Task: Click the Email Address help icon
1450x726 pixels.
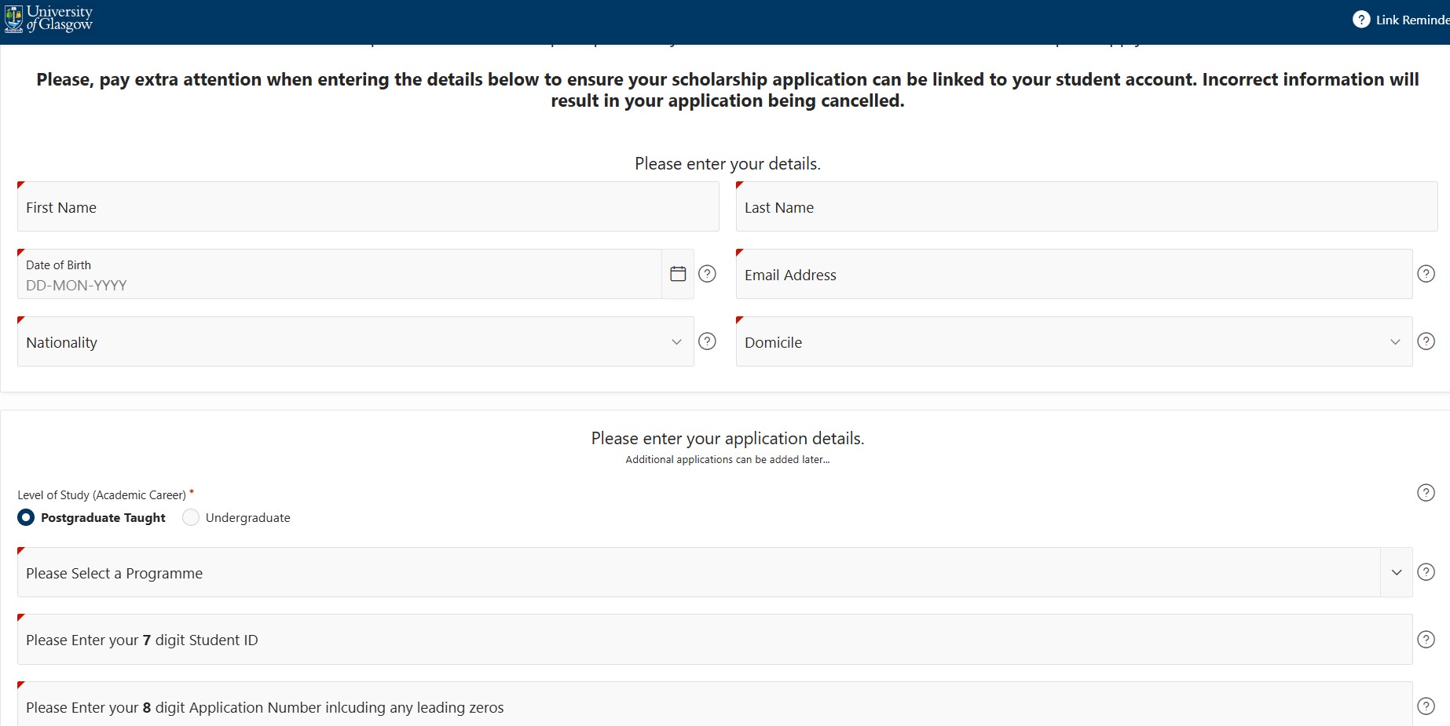Action: [1426, 274]
